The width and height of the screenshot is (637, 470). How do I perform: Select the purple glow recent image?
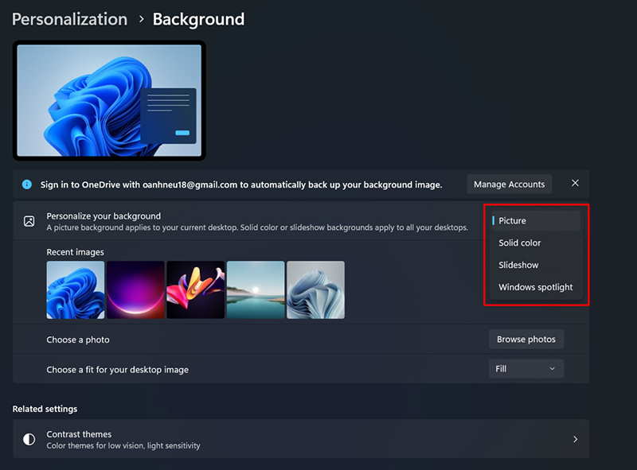coord(135,289)
